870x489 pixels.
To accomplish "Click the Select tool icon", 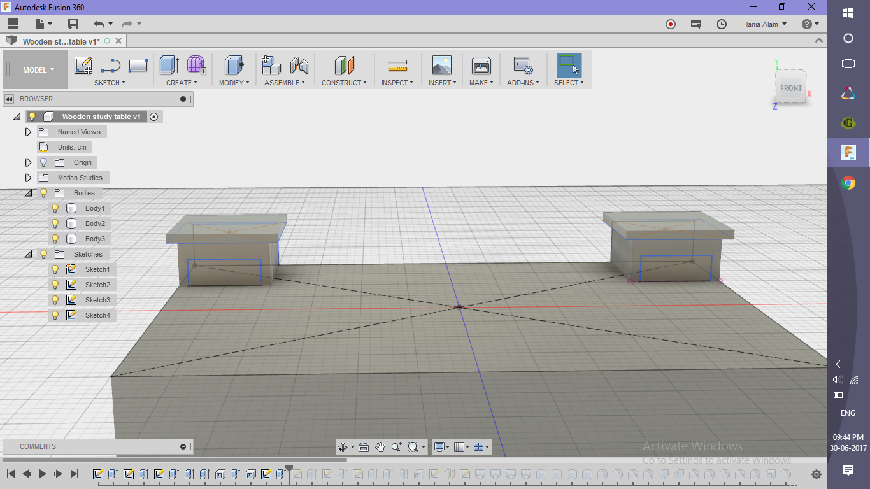I will point(569,66).
